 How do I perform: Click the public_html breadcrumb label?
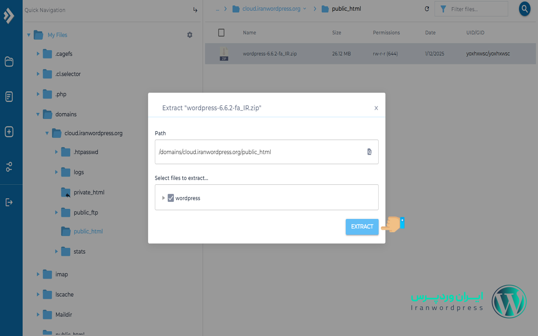[x=346, y=9]
